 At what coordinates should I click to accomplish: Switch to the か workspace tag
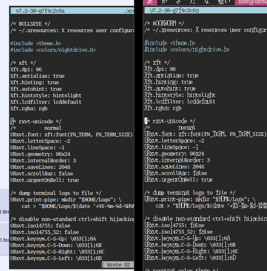(x=164, y=2)
